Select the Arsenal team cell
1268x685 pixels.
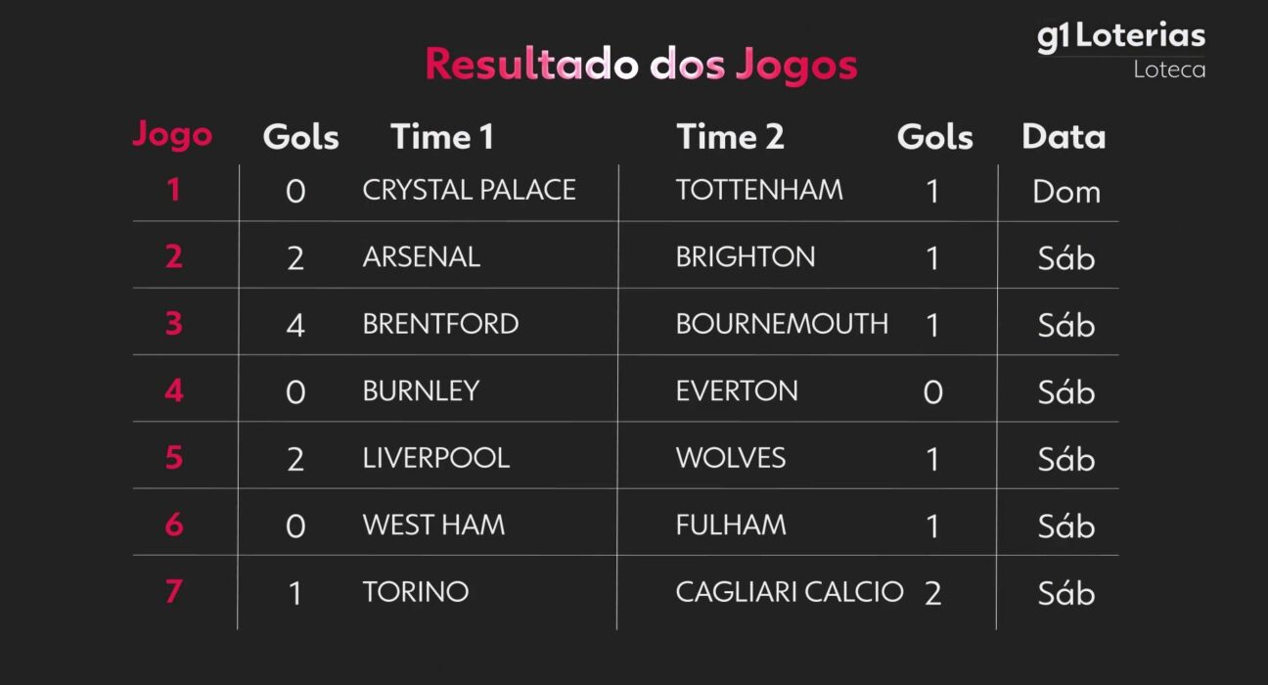pos(421,257)
